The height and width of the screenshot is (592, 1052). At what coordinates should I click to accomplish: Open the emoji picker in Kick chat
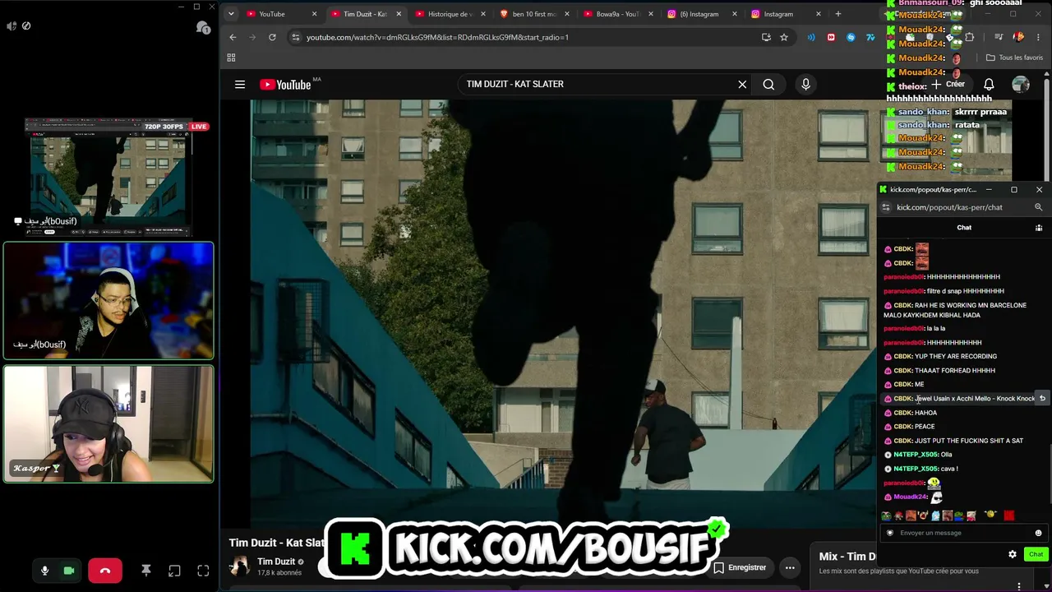pyautogui.click(x=1038, y=533)
